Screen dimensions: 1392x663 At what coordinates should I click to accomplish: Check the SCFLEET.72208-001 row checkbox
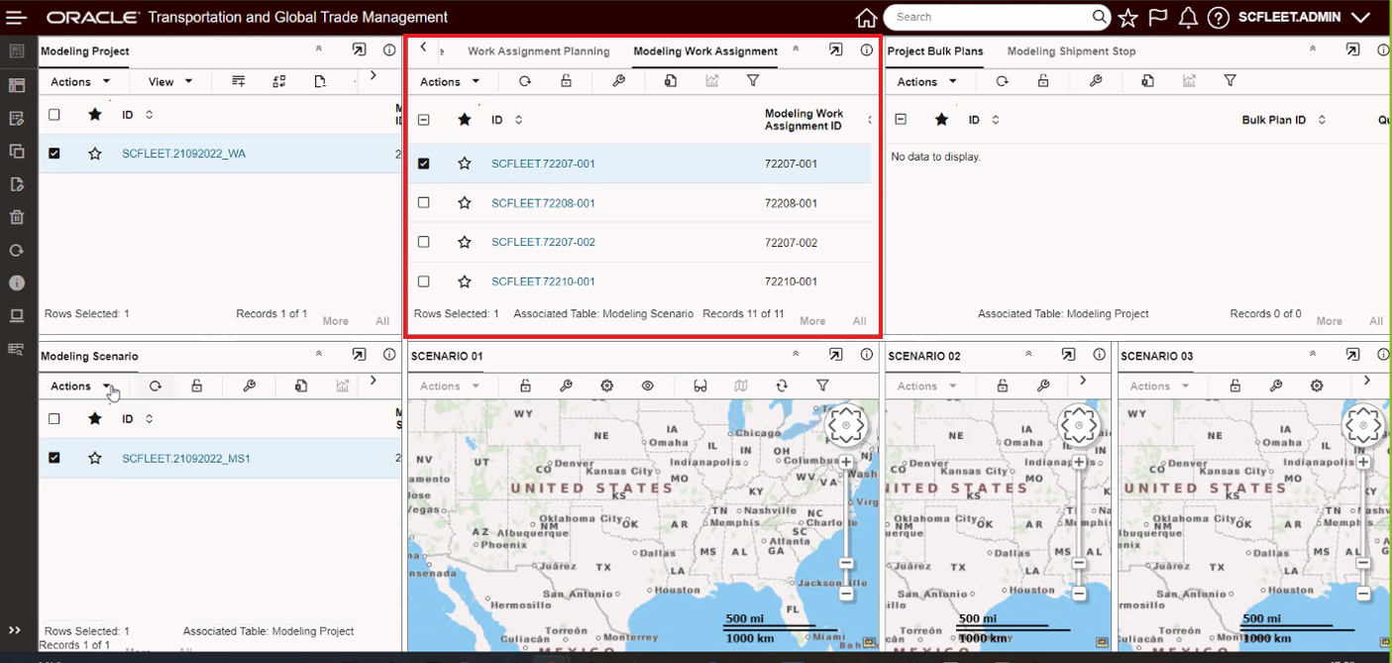click(x=424, y=203)
